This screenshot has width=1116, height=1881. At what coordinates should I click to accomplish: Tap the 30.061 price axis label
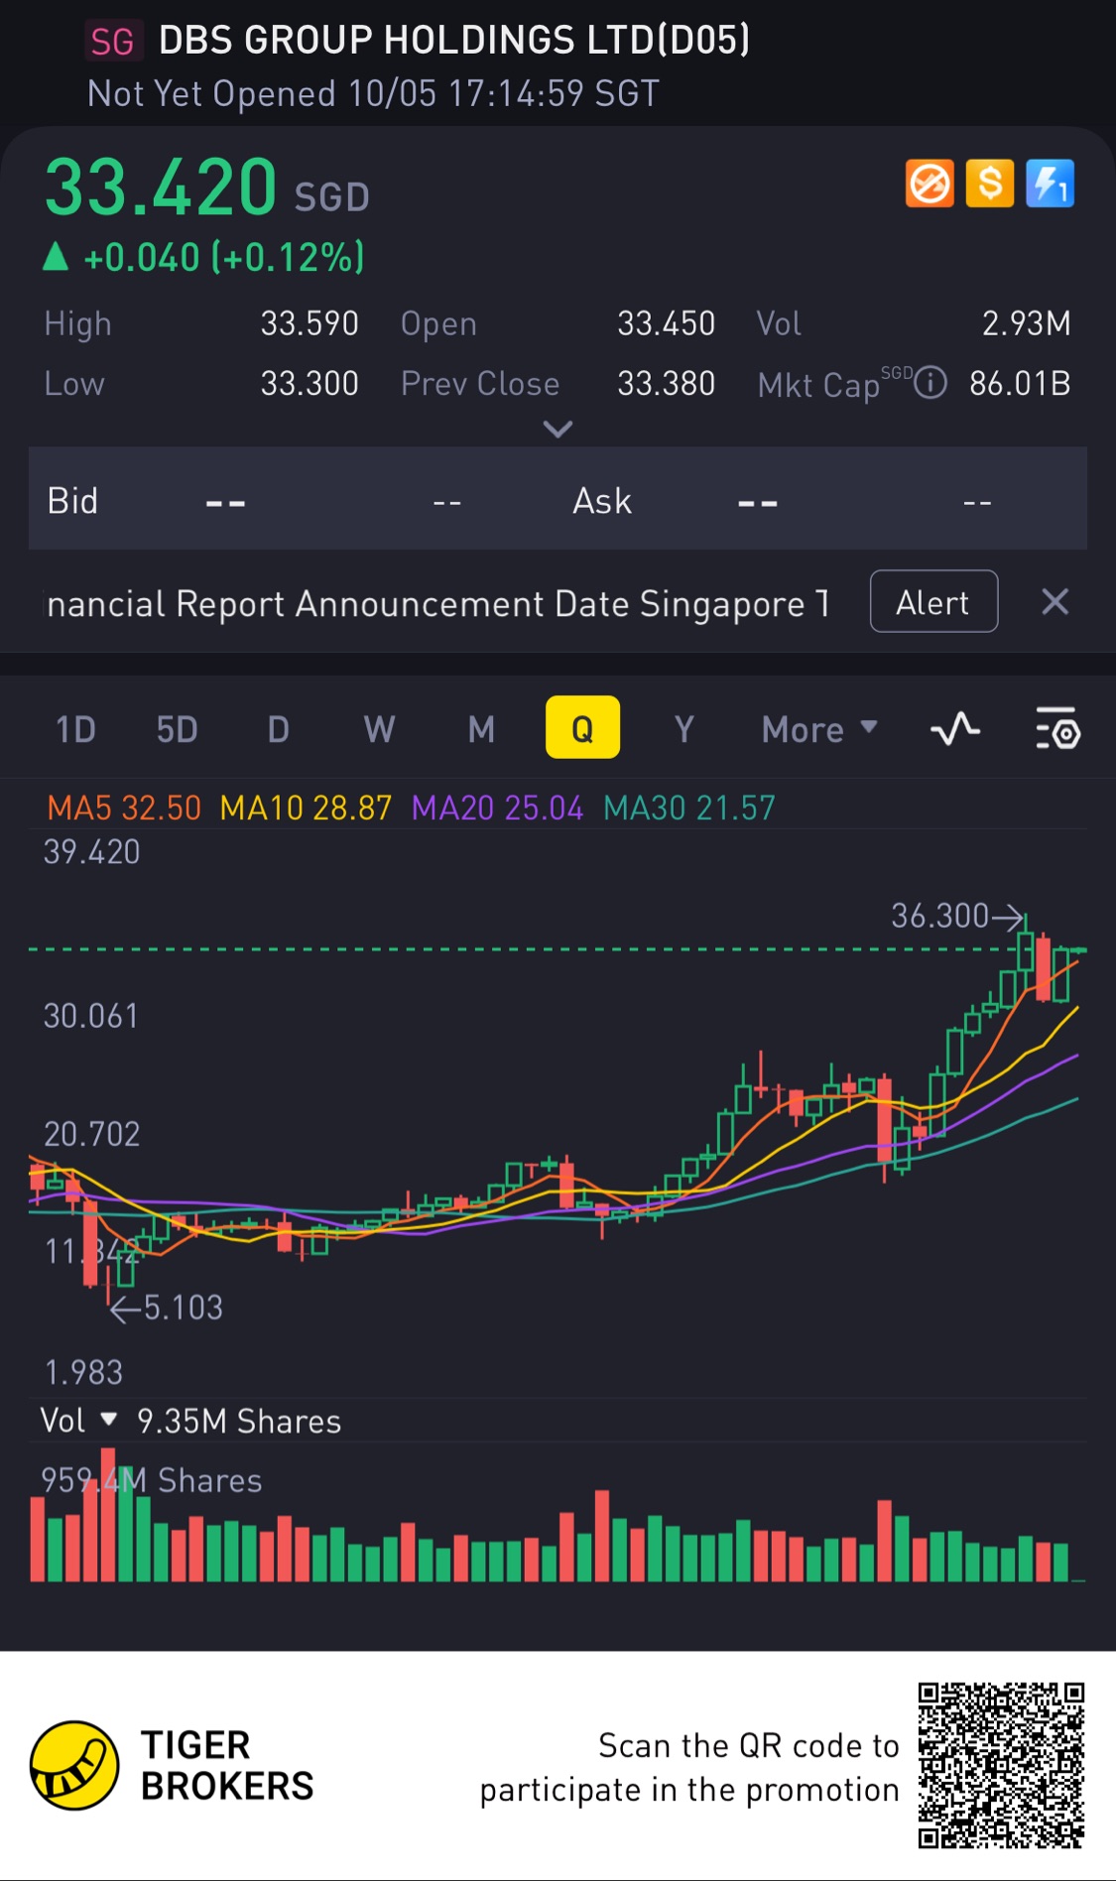pos(91,1016)
